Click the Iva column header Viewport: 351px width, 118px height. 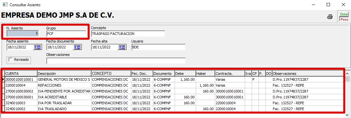(248, 73)
